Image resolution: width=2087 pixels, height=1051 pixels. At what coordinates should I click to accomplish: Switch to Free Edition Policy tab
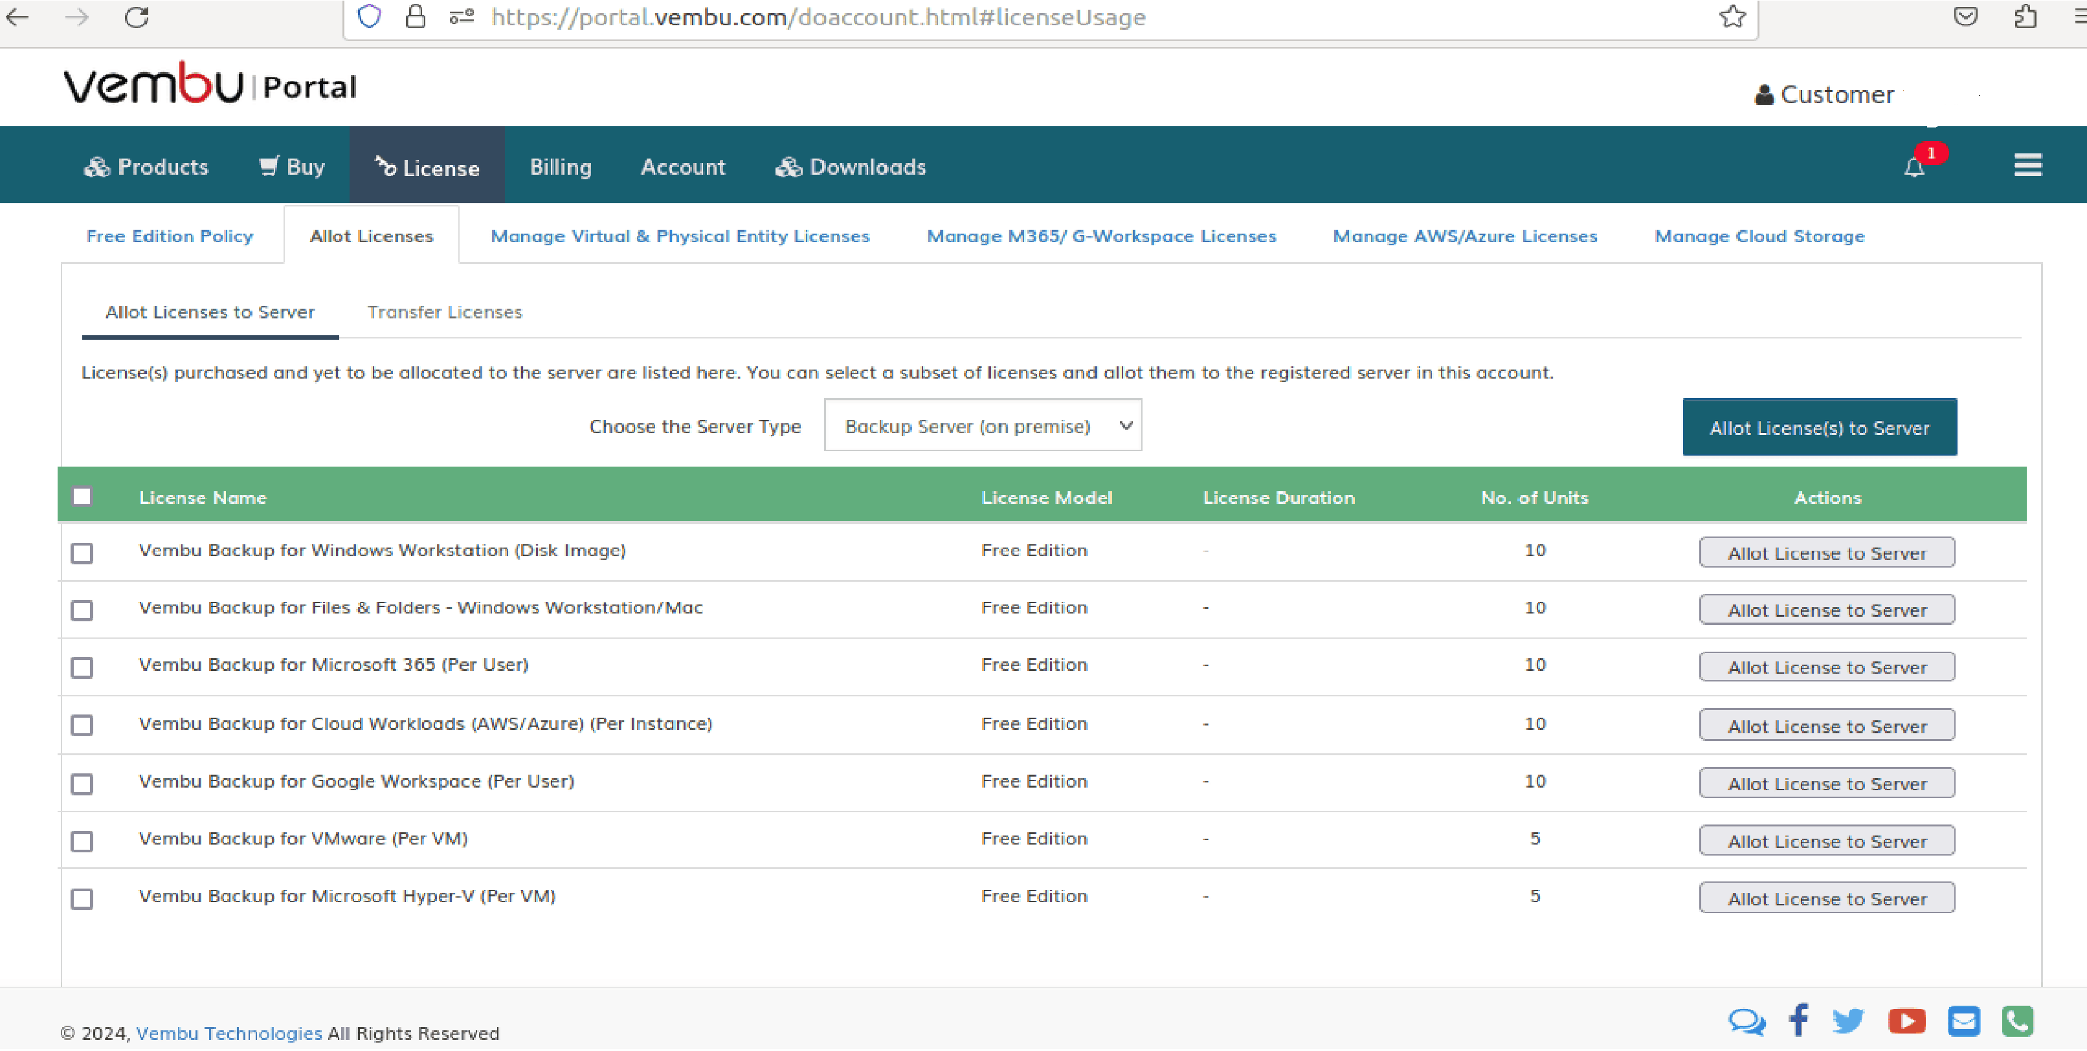coord(170,236)
